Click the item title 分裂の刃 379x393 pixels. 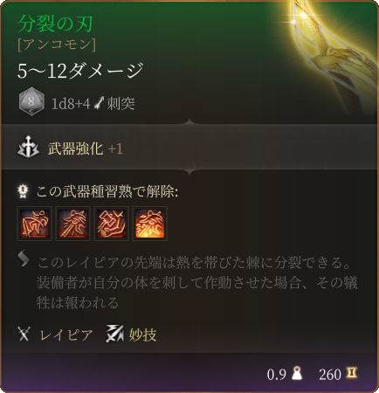click(55, 24)
